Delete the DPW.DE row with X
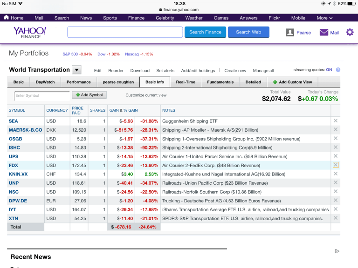 (336, 201)
